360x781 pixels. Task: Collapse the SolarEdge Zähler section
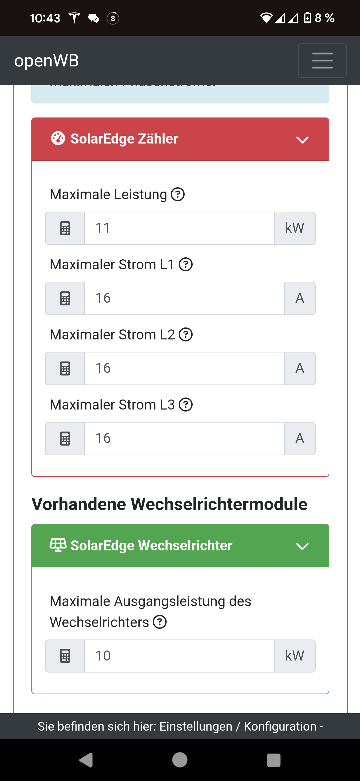click(x=302, y=140)
